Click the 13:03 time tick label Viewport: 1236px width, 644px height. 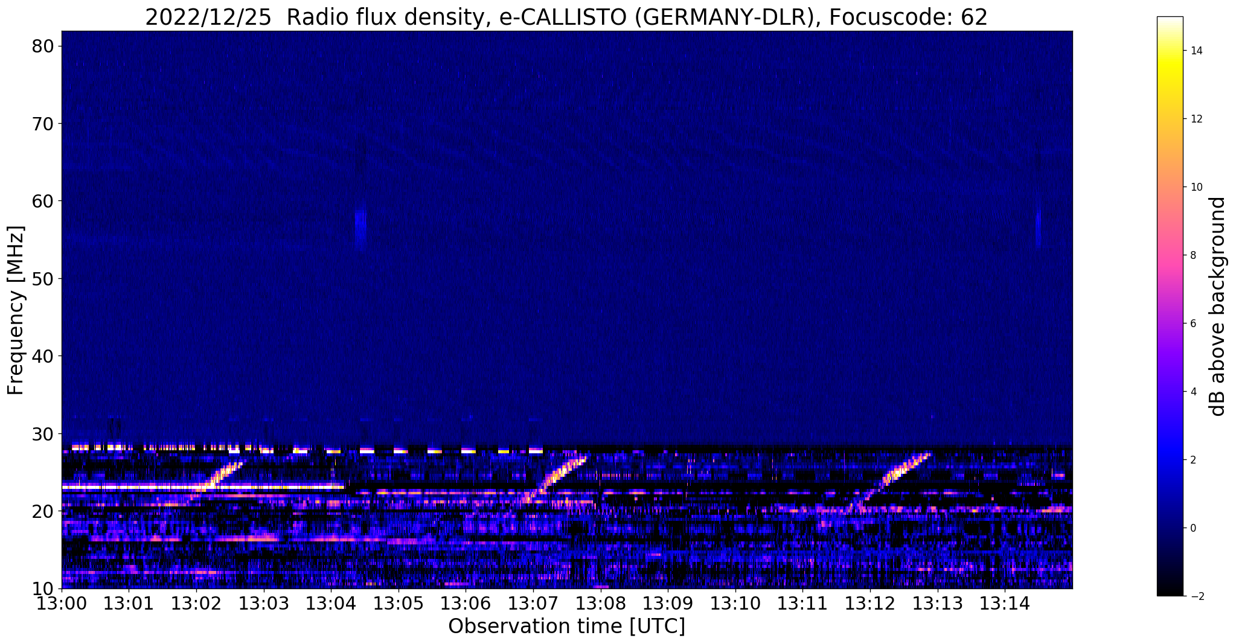[264, 603]
